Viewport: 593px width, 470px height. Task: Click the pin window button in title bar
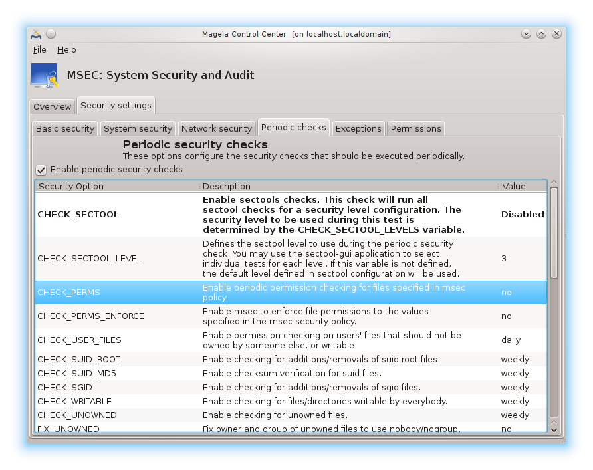(x=51, y=34)
